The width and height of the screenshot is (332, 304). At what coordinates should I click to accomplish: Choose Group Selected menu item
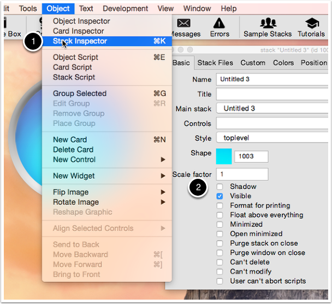click(107, 93)
